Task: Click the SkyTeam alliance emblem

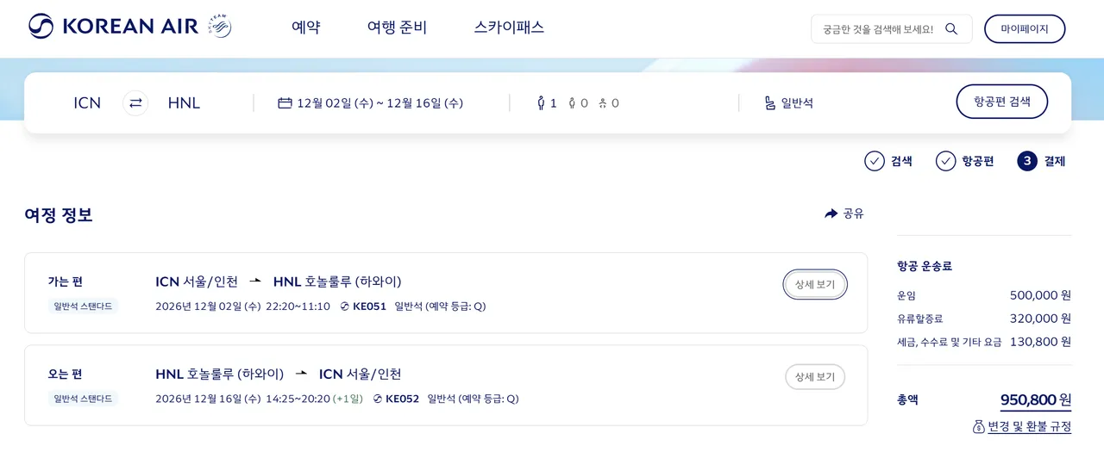Action: tap(219, 27)
